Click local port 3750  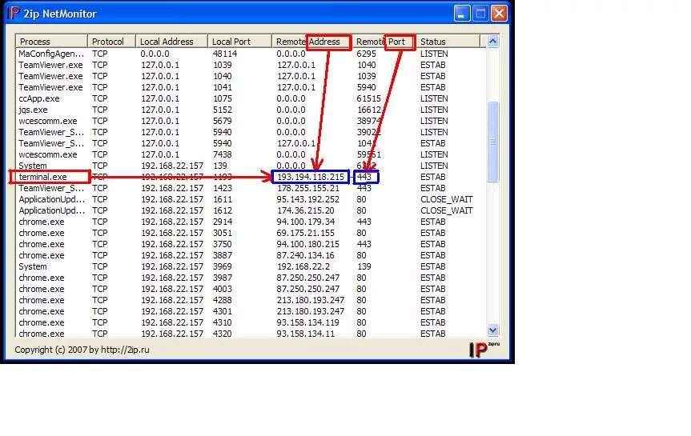222,245
